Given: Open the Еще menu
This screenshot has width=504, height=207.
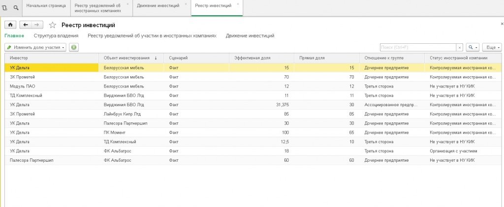Looking at the screenshot, I should point(492,48).
